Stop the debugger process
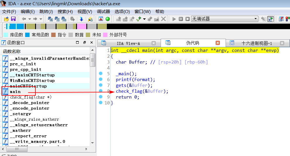 (187, 19)
